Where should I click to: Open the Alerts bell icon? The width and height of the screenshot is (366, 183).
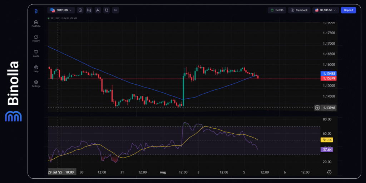point(36,53)
